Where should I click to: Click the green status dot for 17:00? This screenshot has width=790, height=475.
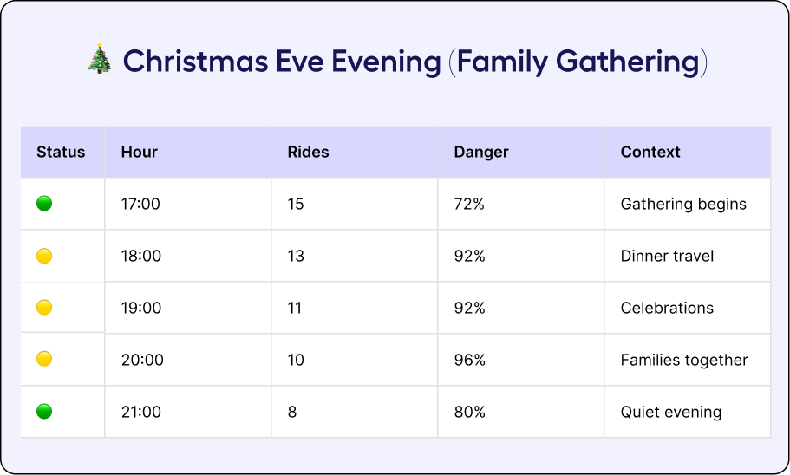point(44,204)
